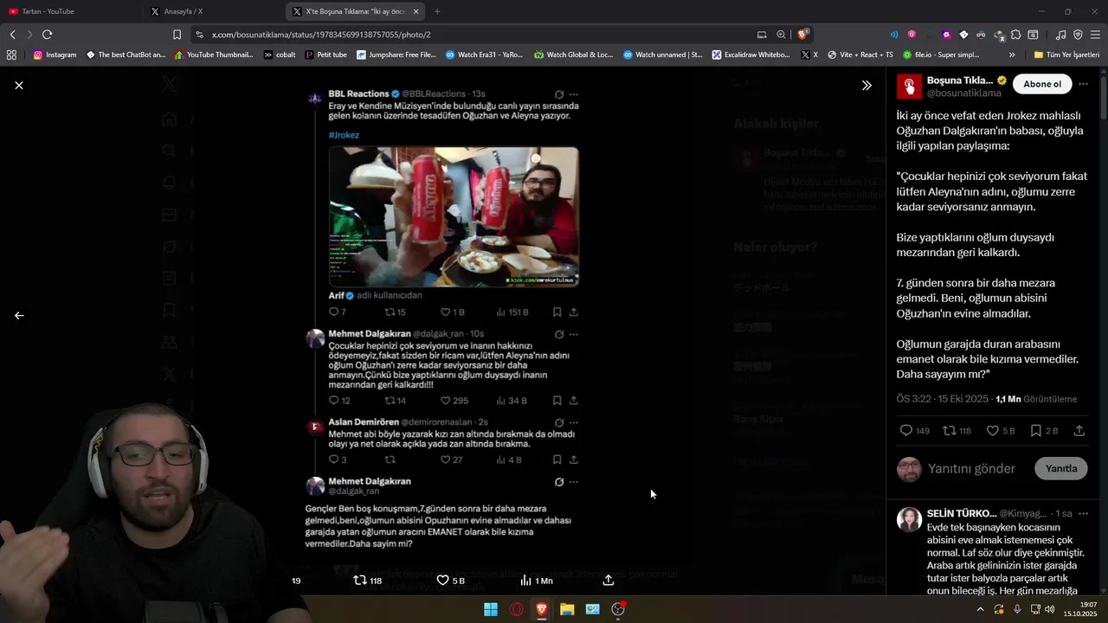Viewport: 1108px width, 623px height.
Task: Open the Windows Start menu
Action: tap(491, 609)
